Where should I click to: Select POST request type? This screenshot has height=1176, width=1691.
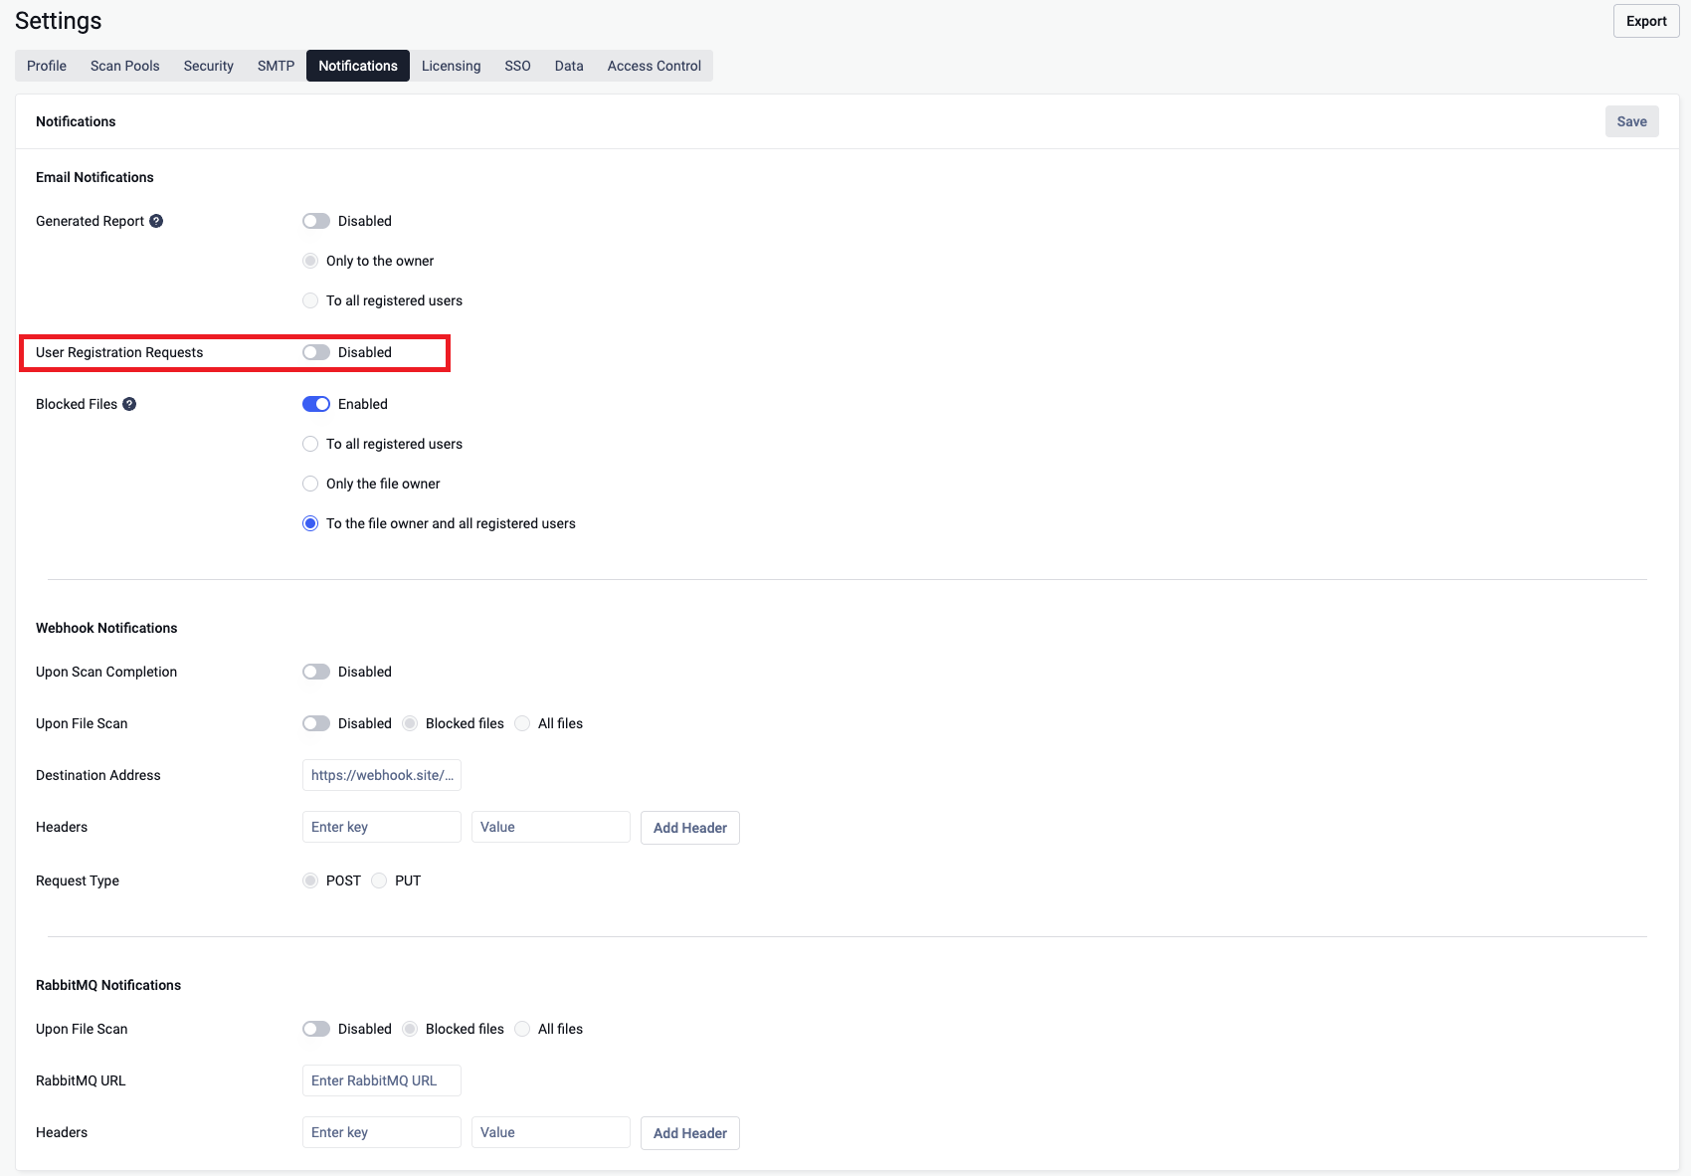click(310, 881)
